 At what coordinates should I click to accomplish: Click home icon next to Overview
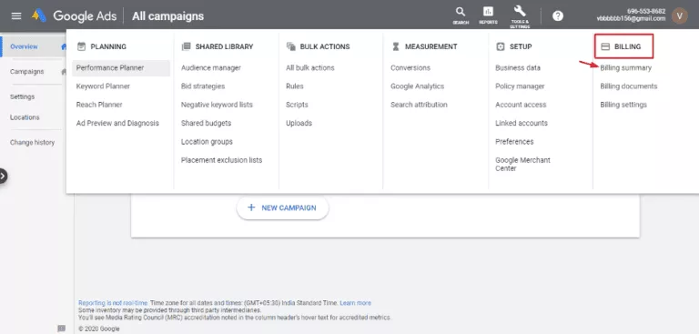click(64, 46)
